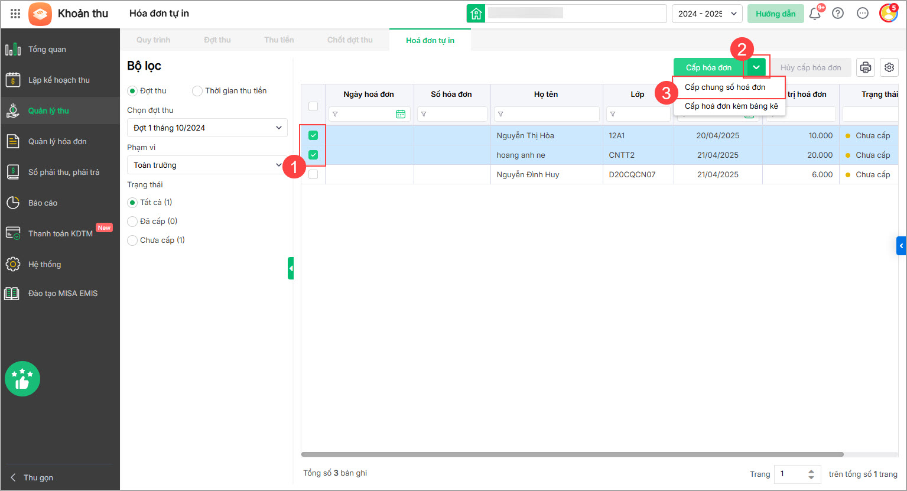Click the filter funnel under Số hóa đơn
The width and height of the screenshot is (907, 491).
(x=424, y=114)
